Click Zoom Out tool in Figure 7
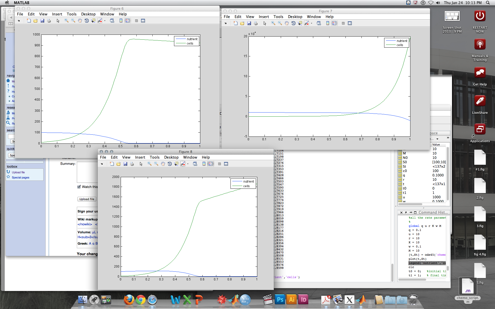This screenshot has height=309, width=495. (280, 23)
